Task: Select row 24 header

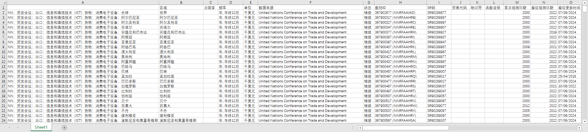Action: tap(3, 120)
